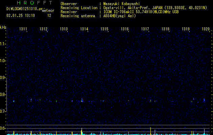Screen dimensions: 213x135
Task: Click the 1316 time axis marker
Action: [125, 29]
